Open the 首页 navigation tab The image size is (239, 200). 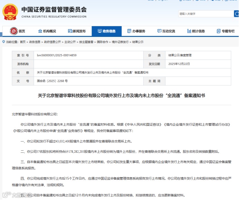17,31
